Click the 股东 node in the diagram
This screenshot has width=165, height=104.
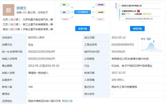[65, 5]
